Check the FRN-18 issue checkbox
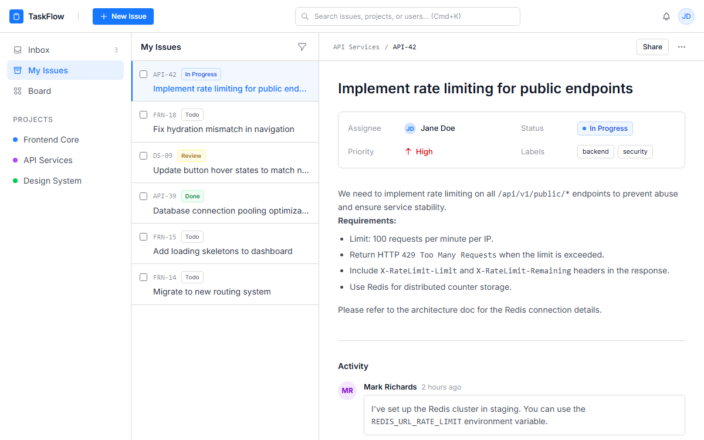The height and width of the screenshot is (440, 704). pos(143,115)
